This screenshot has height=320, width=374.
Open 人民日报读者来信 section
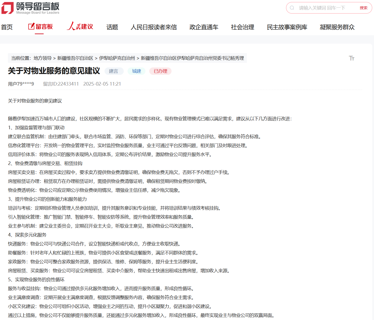click(154, 27)
